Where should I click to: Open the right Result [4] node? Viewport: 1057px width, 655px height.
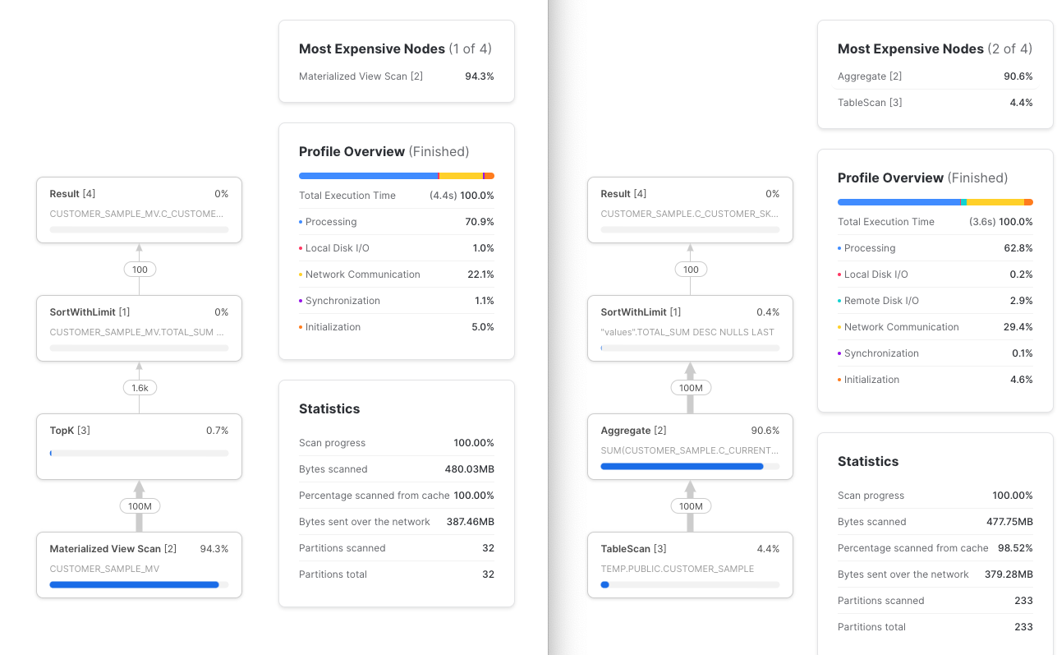pyautogui.click(x=690, y=210)
